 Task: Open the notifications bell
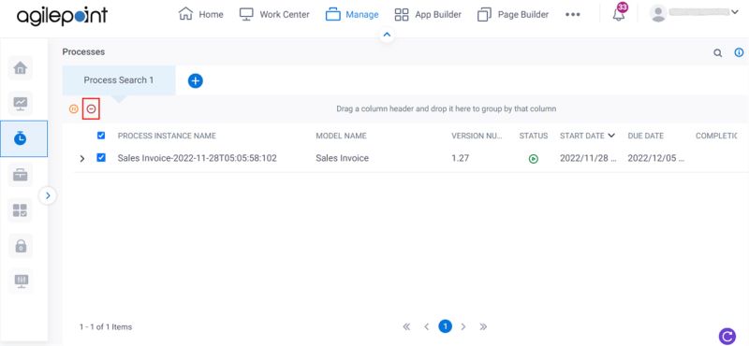(618, 14)
